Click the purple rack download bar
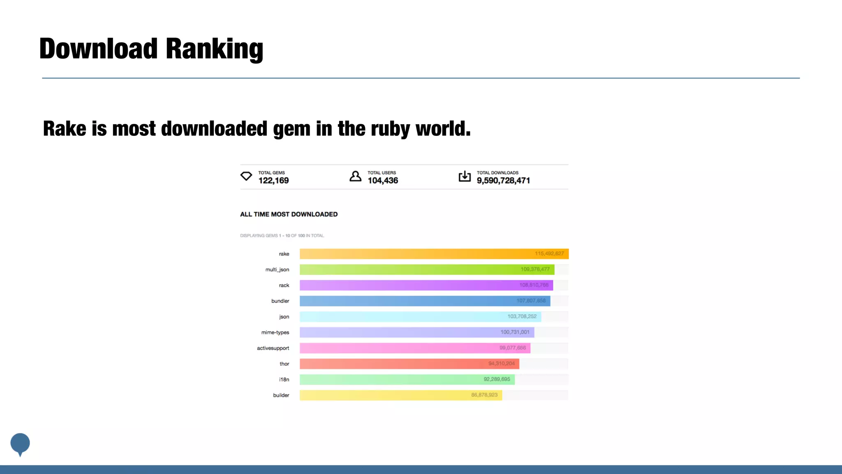The height and width of the screenshot is (474, 842). tap(426, 285)
